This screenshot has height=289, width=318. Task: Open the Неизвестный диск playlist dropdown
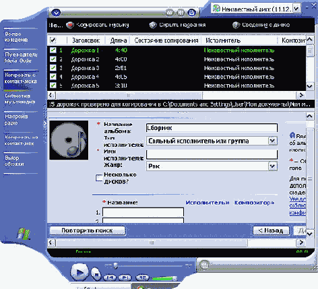(x=296, y=9)
